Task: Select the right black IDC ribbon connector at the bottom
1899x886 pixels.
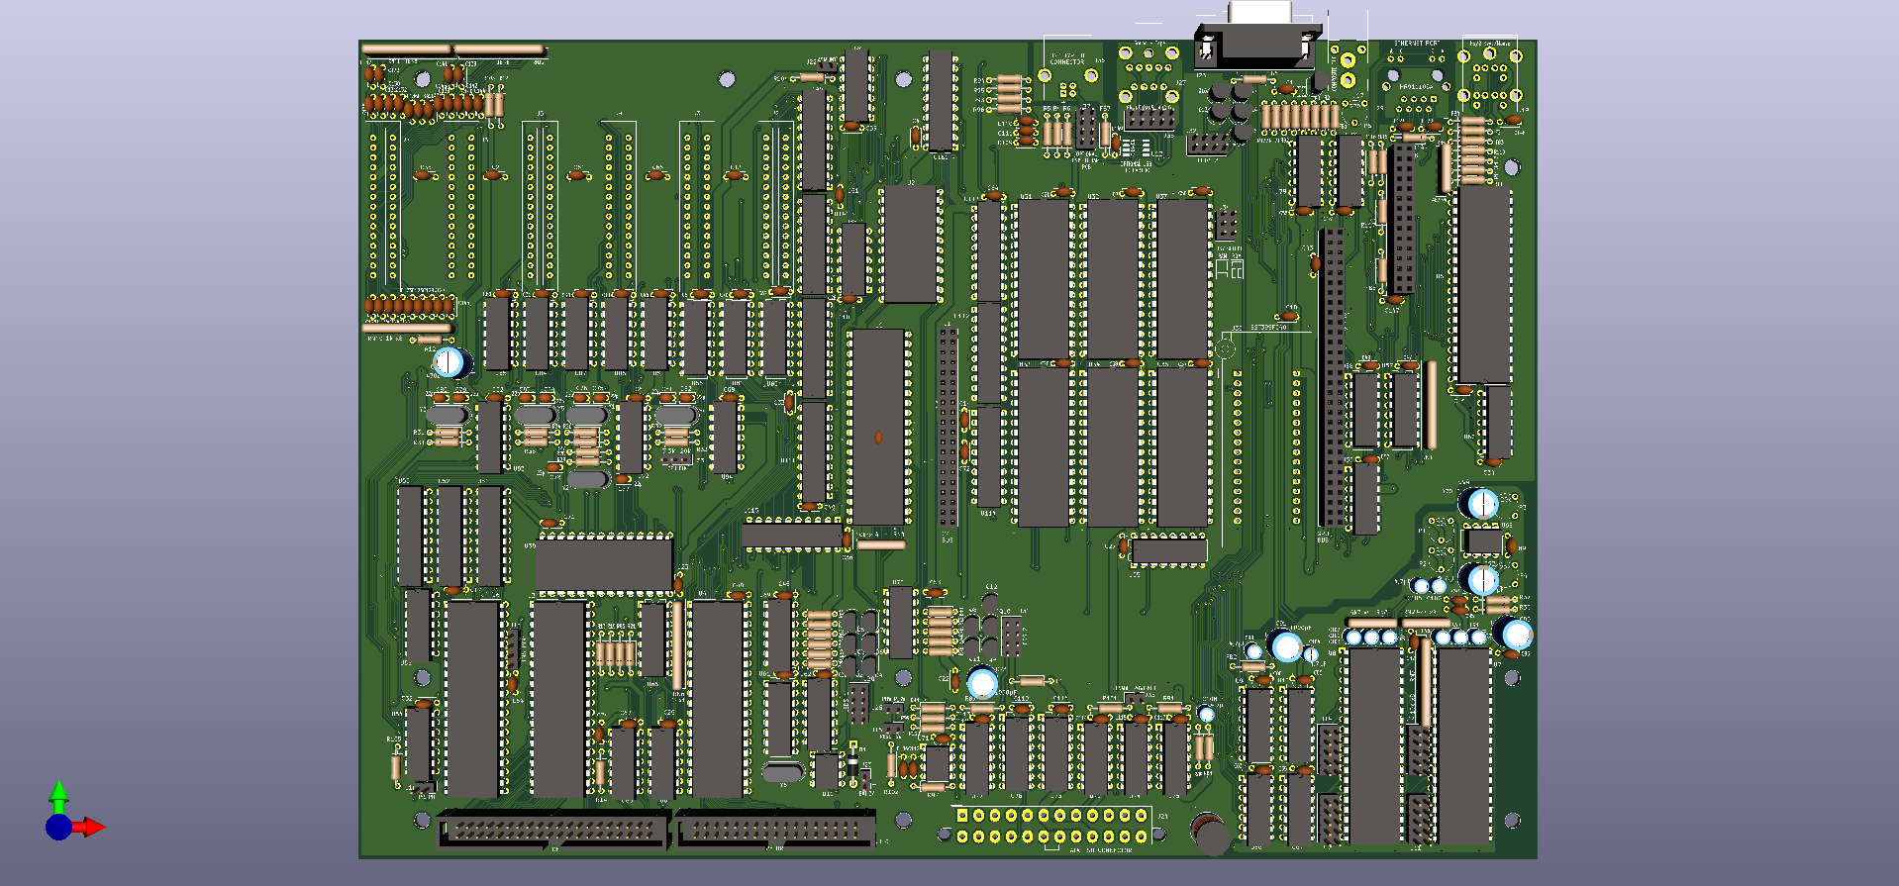Action: pos(774,829)
